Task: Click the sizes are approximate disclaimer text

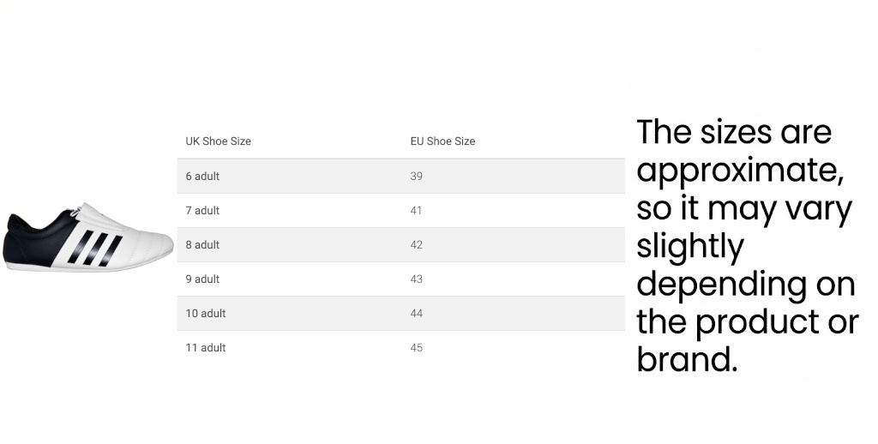Action: [x=747, y=244]
